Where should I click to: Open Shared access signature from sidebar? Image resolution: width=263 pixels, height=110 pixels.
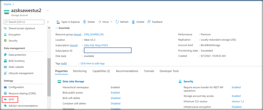(22, 28)
